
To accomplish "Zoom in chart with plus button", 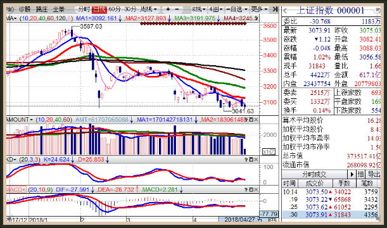I will (168, 9).
